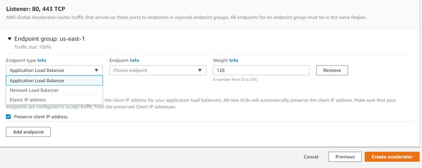
Task: Click Create accelerator
Action: tap(392, 157)
